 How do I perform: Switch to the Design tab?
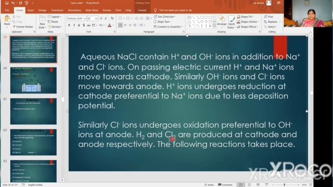[x=43, y=10]
